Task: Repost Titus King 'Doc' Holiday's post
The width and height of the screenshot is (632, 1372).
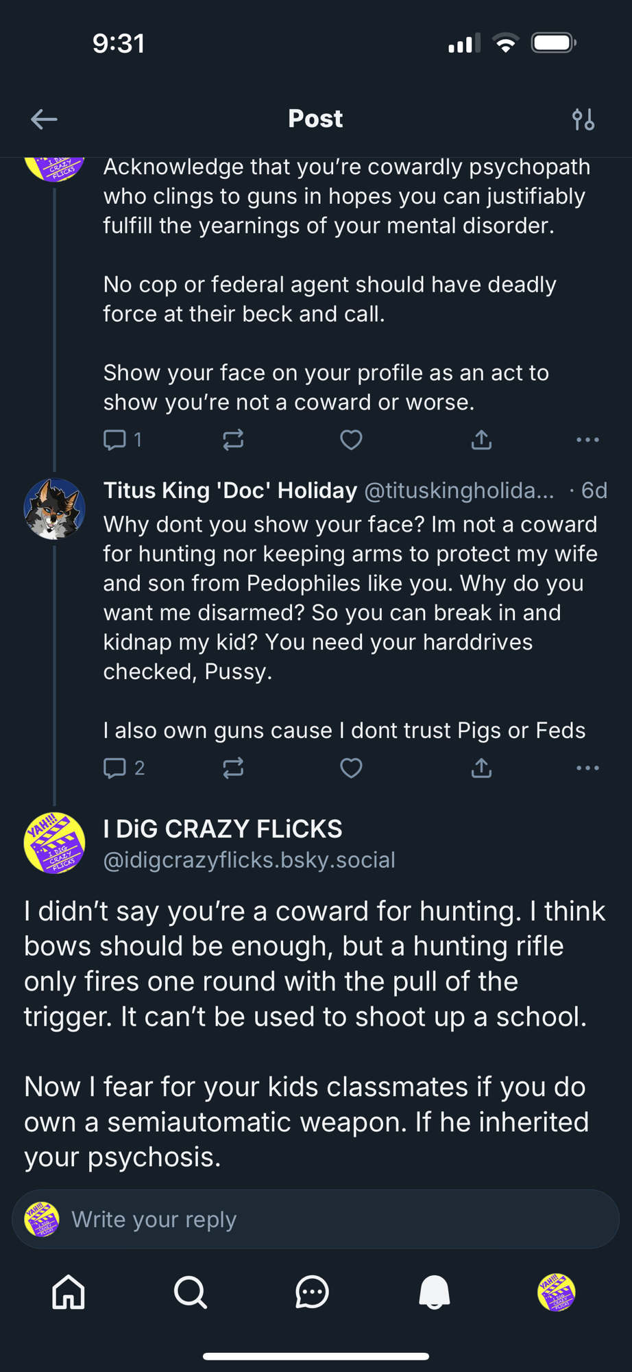Action: [233, 768]
